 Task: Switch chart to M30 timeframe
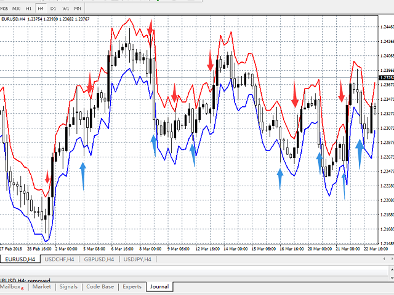(17, 9)
